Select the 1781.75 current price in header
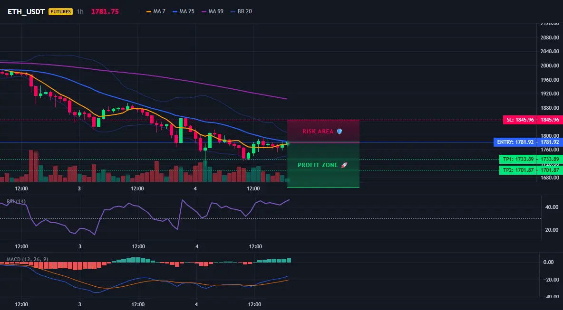This screenshot has height=310, width=563. [105, 11]
